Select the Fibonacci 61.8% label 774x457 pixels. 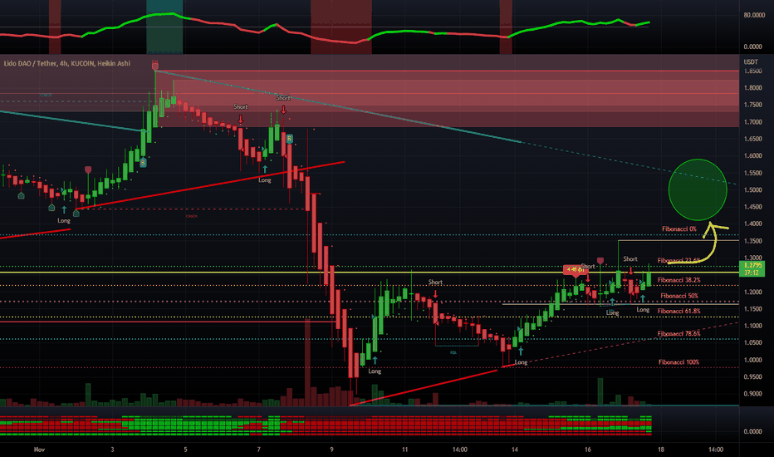pyautogui.click(x=678, y=312)
